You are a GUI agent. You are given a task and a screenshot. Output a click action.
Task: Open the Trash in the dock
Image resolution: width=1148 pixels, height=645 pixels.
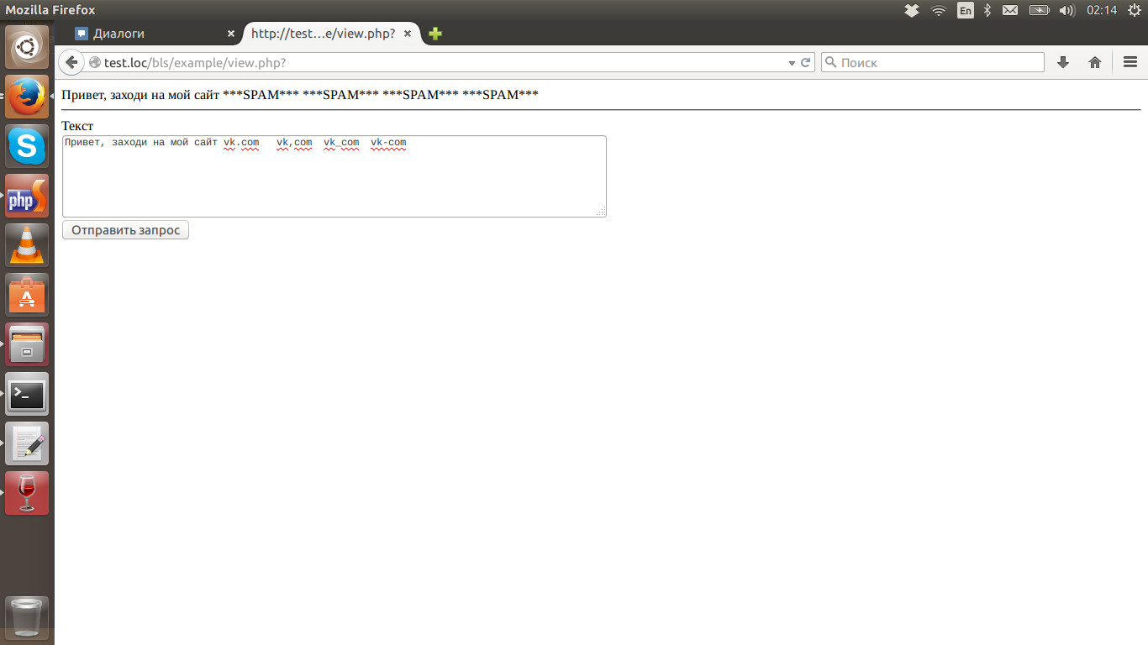pyautogui.click(x=27, y=618)
